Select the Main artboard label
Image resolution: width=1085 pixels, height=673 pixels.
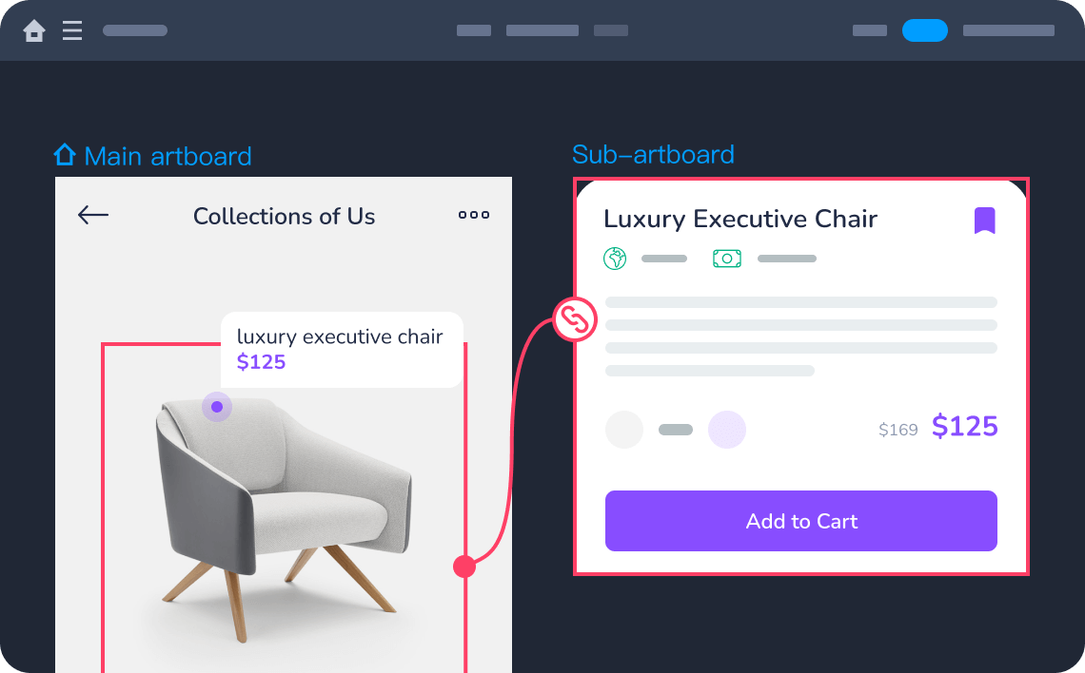(x=168, y=156)
